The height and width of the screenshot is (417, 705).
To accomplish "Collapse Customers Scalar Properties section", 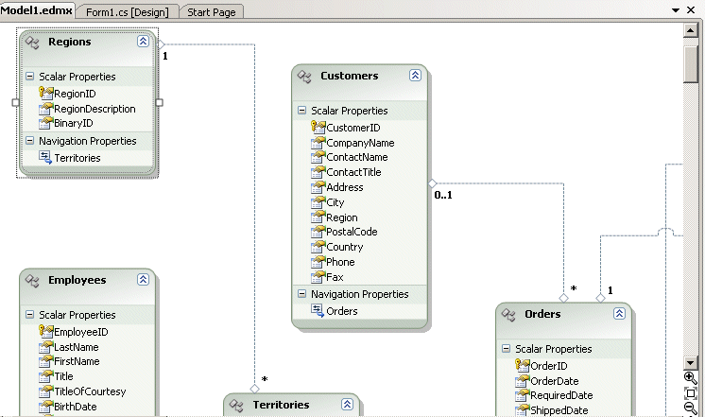I will (x=301, y=111).
